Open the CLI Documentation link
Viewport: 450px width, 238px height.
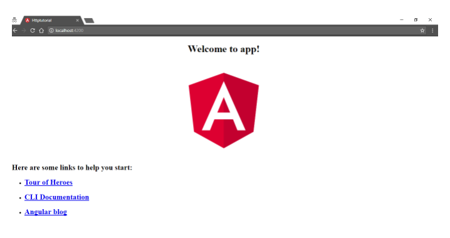(57, 197)
